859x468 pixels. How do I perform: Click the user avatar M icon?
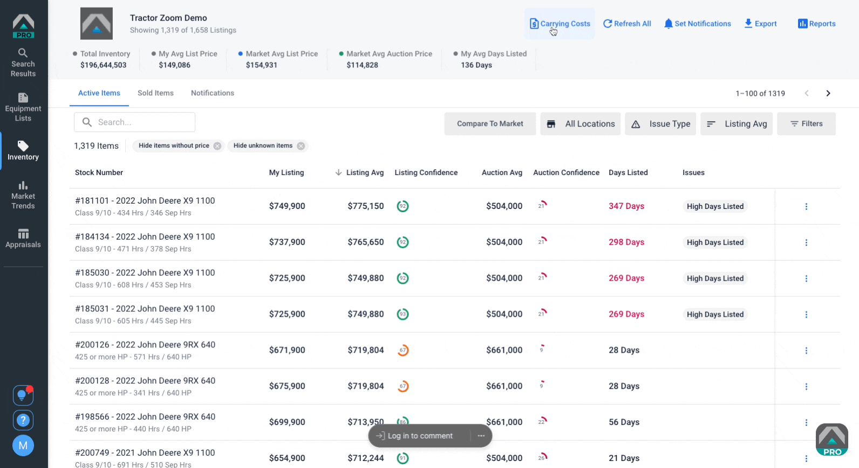(x=23, y=445)
